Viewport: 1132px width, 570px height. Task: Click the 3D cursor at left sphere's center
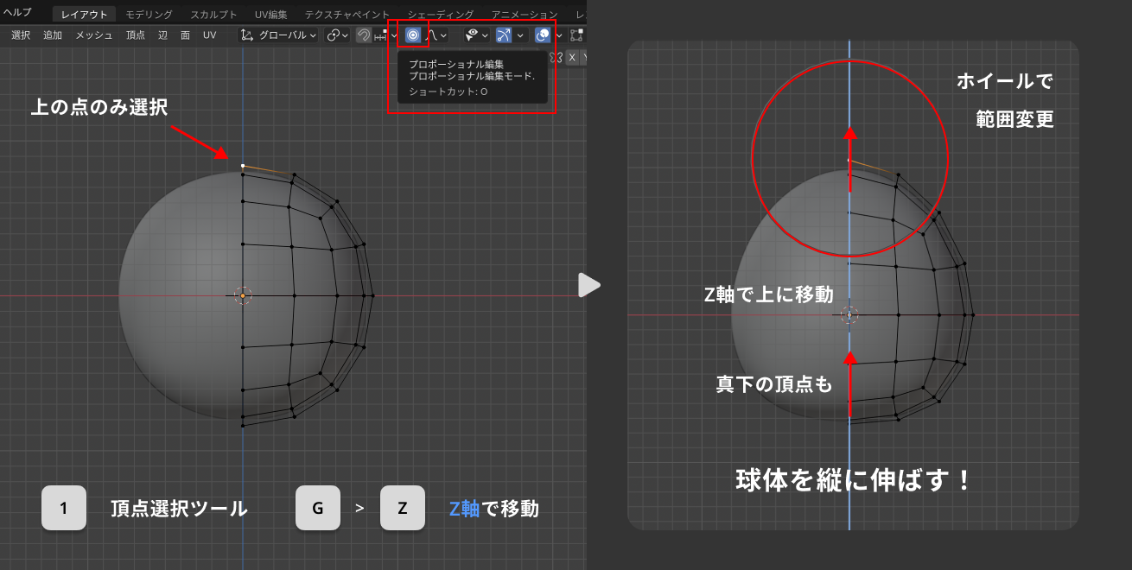click(243, 295)
